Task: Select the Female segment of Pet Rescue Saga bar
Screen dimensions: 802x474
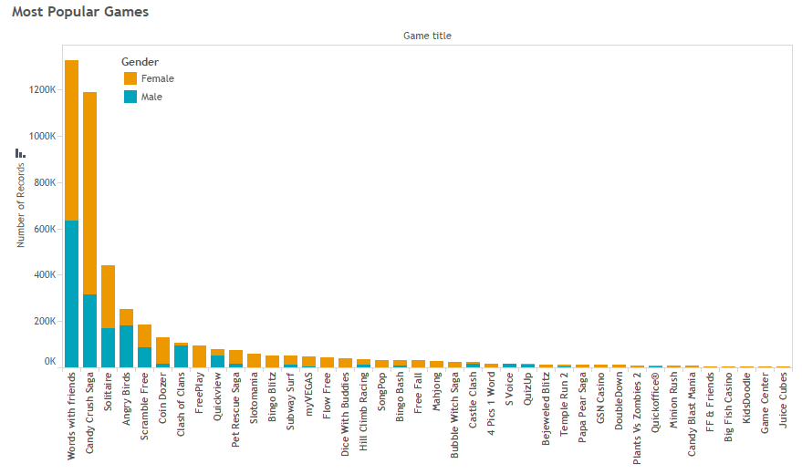Action: tap(235, 357)
